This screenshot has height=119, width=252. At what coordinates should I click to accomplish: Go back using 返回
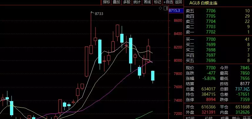click(x=178, y=2)
